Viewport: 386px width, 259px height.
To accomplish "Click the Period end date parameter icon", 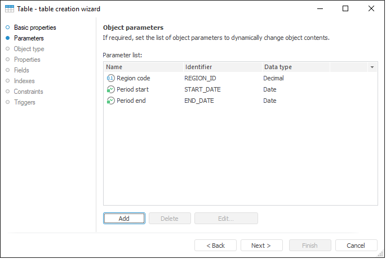I will click(x=110, y=101).
